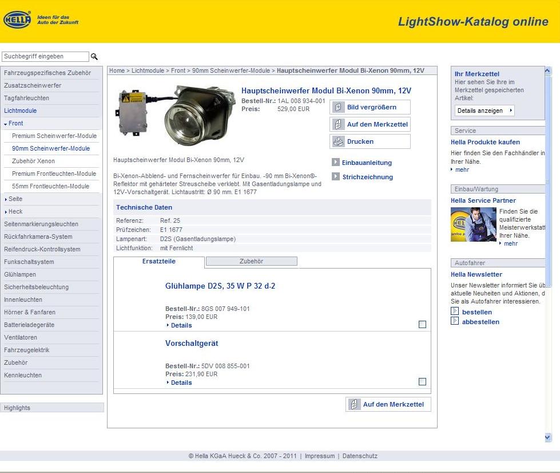Open Details for Glühlampe D2S
The height and width of the screenshot is (473, 560).
coord(181,325)
